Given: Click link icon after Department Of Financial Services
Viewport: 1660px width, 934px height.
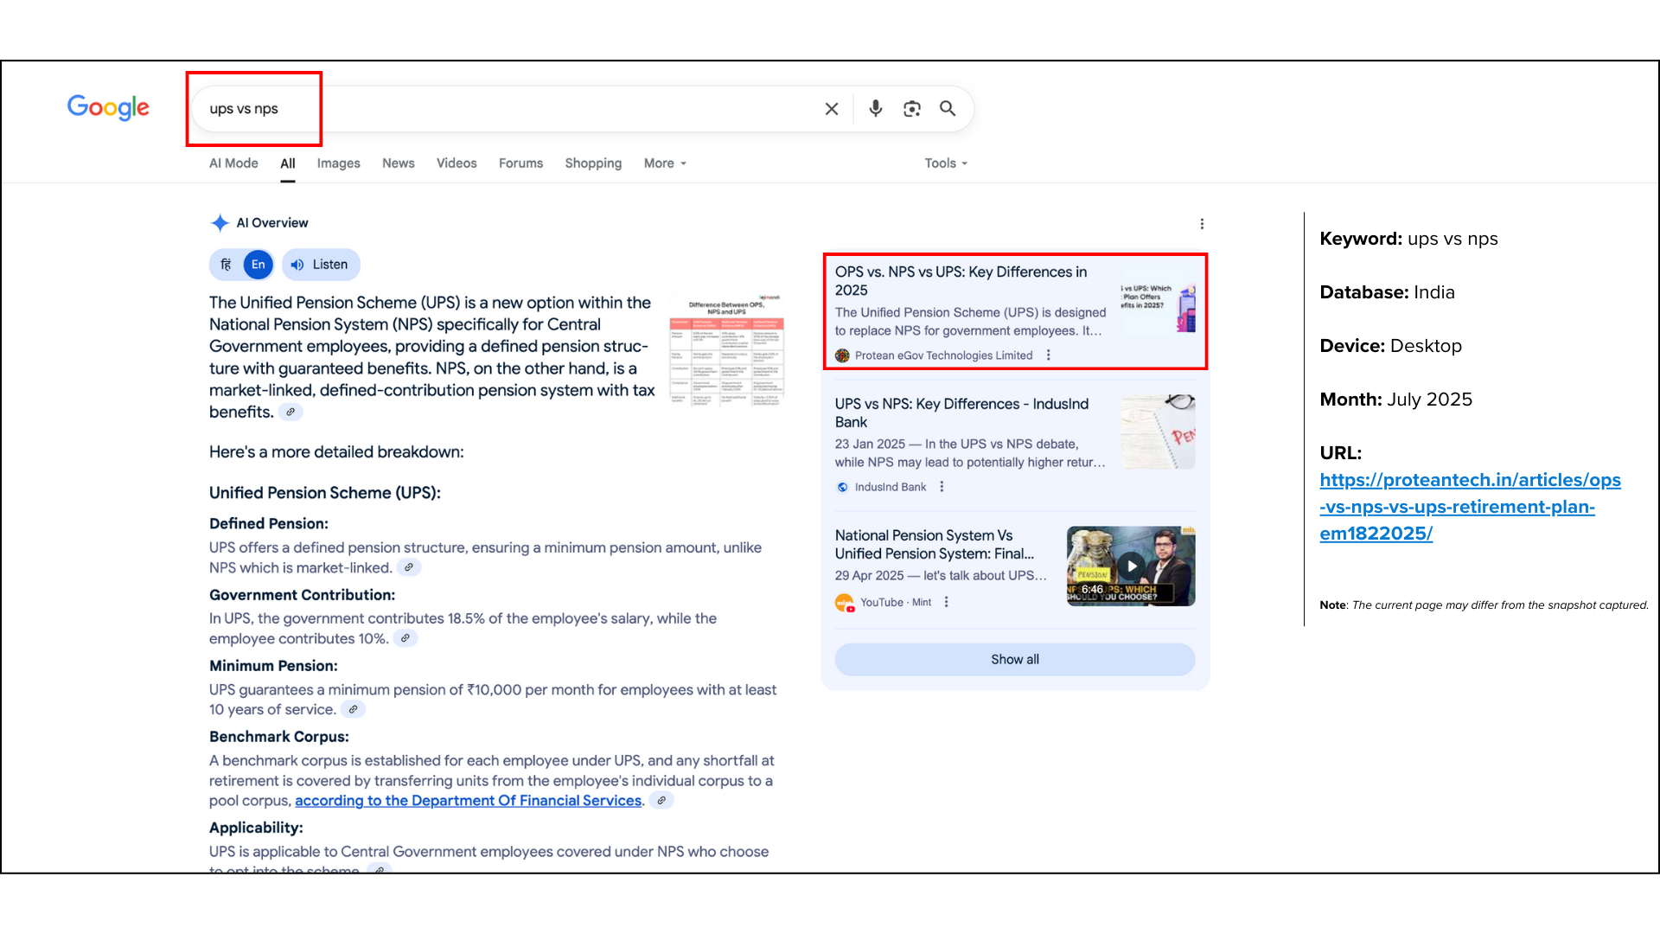Looking at the screenshot, I should 661,801.
